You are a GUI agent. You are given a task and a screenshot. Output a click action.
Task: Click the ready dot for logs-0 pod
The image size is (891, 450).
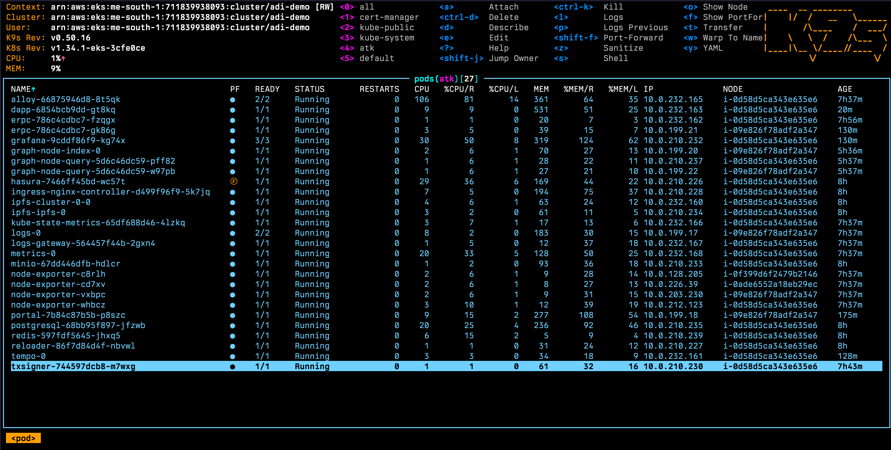coord(233,233)
